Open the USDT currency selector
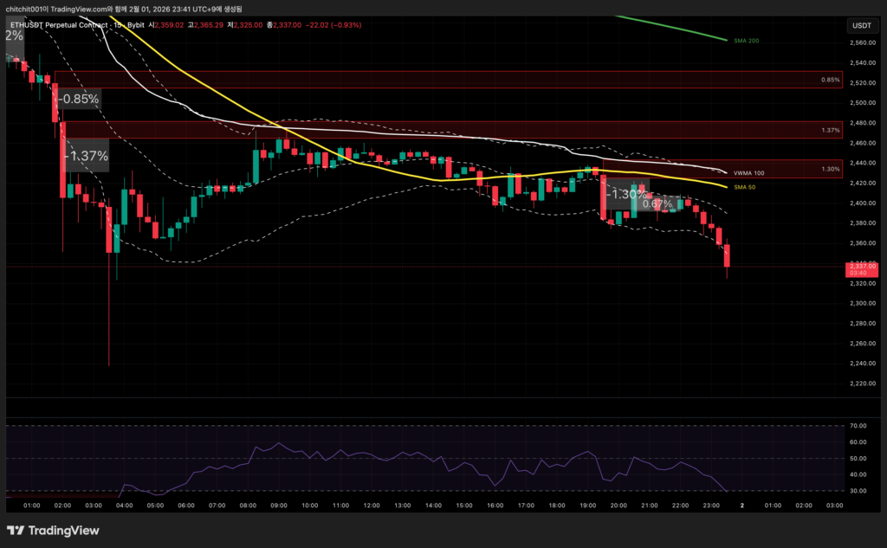Screen dimensions: 887x548 860,25
